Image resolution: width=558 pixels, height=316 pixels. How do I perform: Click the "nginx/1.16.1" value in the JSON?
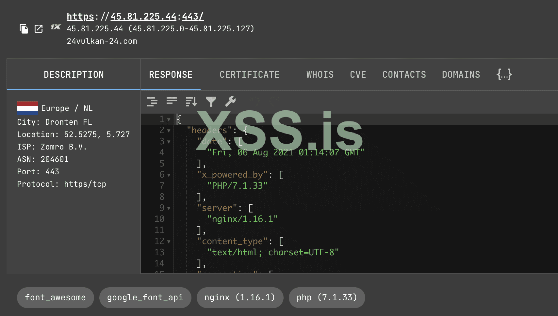click(242, 219)
